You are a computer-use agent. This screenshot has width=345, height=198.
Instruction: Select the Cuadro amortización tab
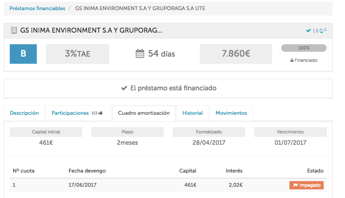click(144, 113)
